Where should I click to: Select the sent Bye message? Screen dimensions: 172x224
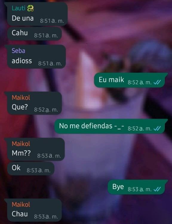tap(137, 187)
